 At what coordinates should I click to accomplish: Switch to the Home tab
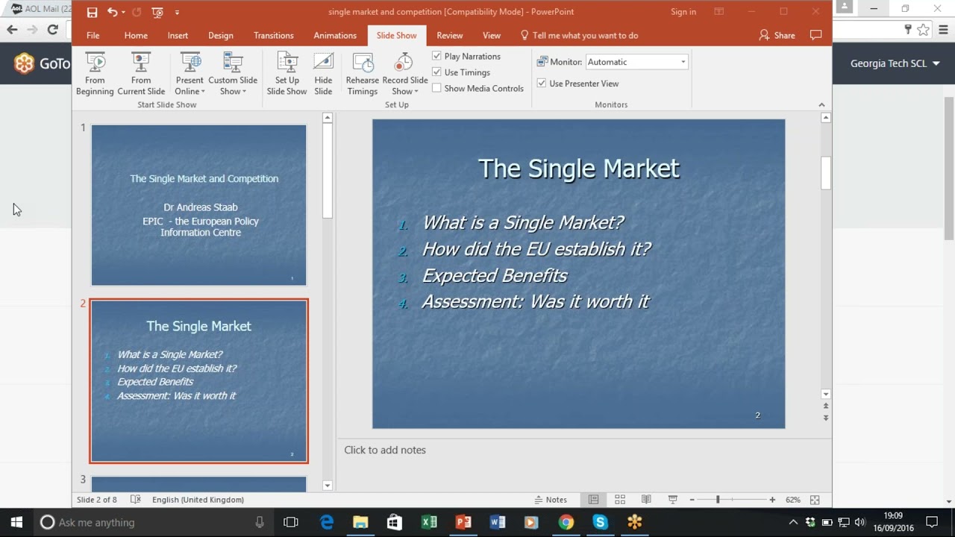point(136,35)
